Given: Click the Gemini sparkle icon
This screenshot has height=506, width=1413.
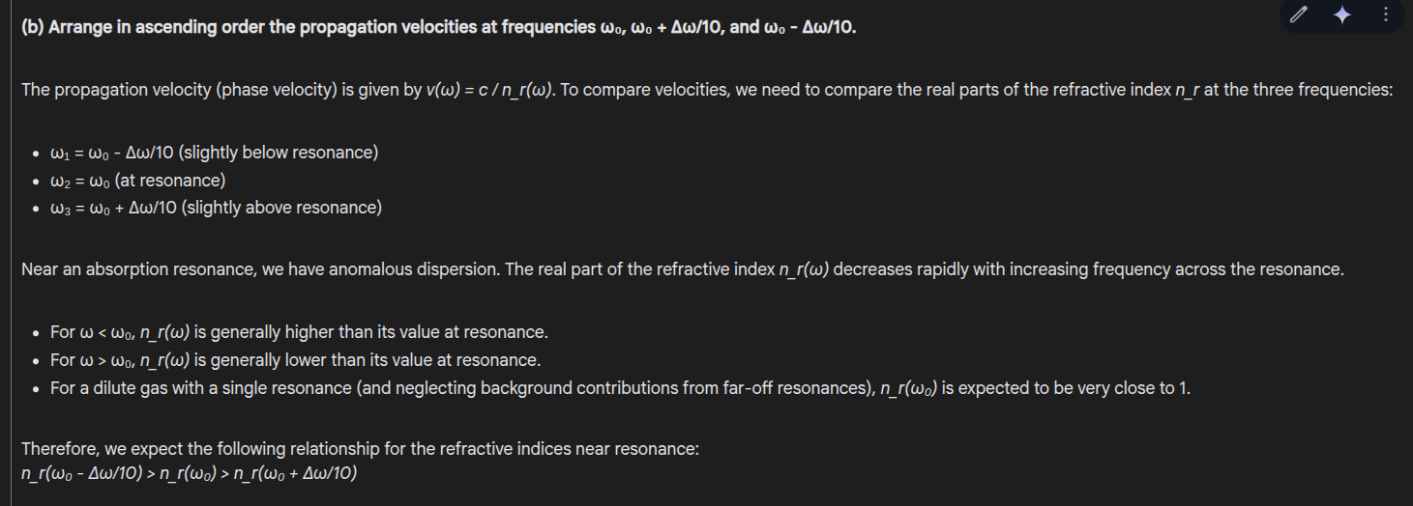Looking at the screenshot, I should [x=1341, y=14].
